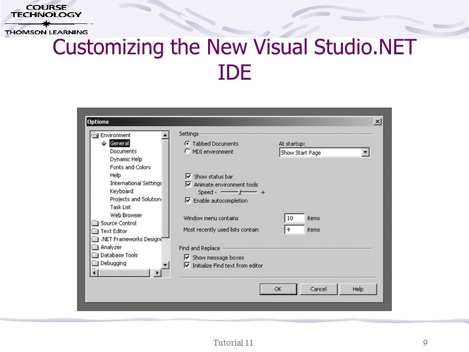Close the Options dialog with X

378,122
